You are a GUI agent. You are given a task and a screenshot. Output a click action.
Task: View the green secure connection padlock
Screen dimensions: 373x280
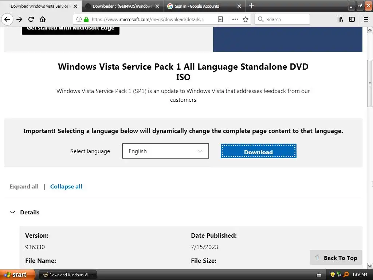86,19
